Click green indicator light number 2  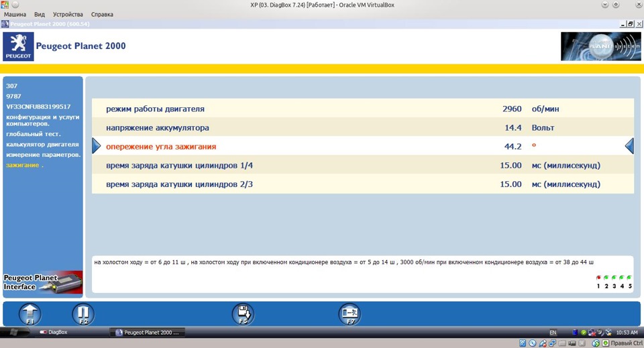pos(606,278)
